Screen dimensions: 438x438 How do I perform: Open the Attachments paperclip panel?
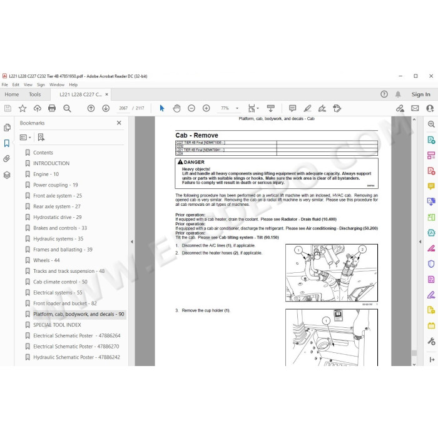pos(7,159)
